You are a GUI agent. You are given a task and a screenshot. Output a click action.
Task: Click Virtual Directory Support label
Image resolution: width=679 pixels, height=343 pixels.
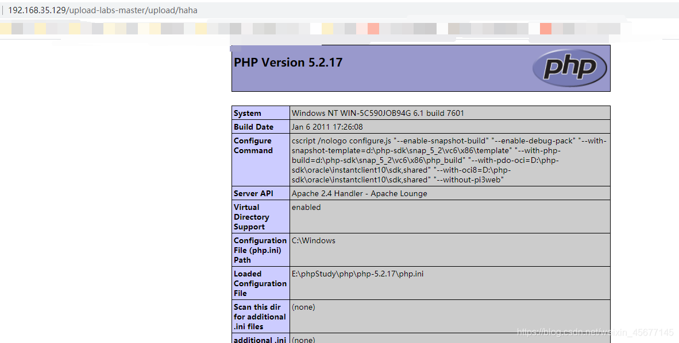click(252, 217)
